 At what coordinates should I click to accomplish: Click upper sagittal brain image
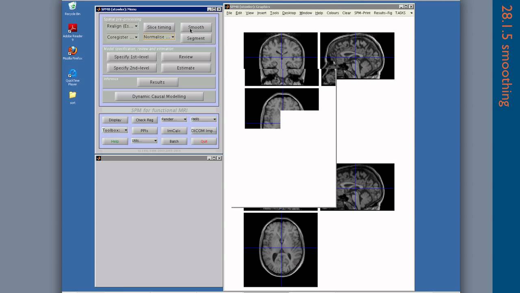[x=357, y=56]
